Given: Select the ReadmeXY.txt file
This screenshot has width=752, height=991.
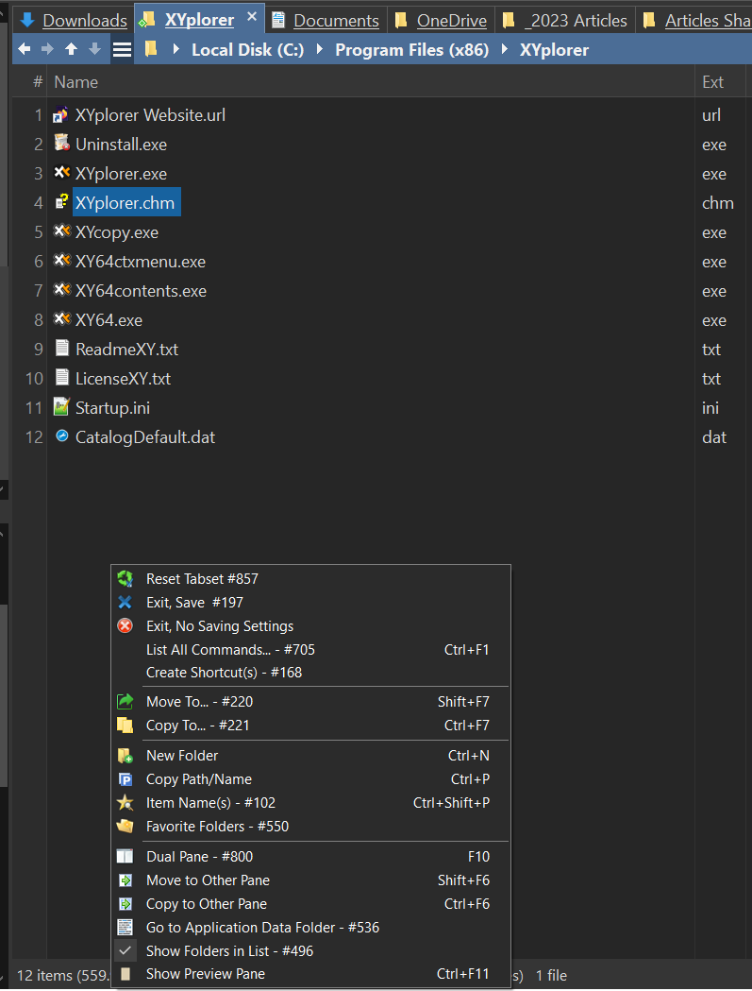Looking at the screenshot, I should click(127, 350).
